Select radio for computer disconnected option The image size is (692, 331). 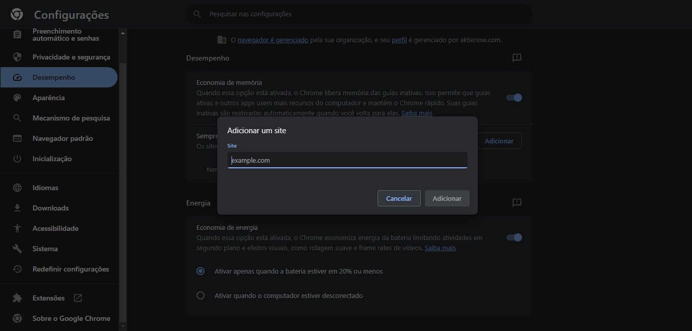pos(200,295)
